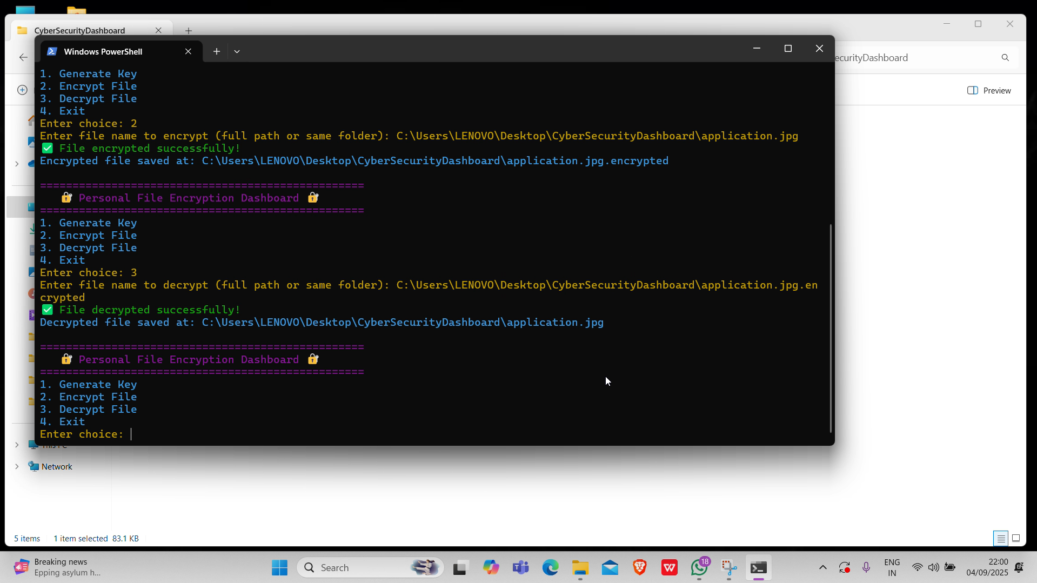
Task: Click the microphone tray icon
Action: coord(866,567)
